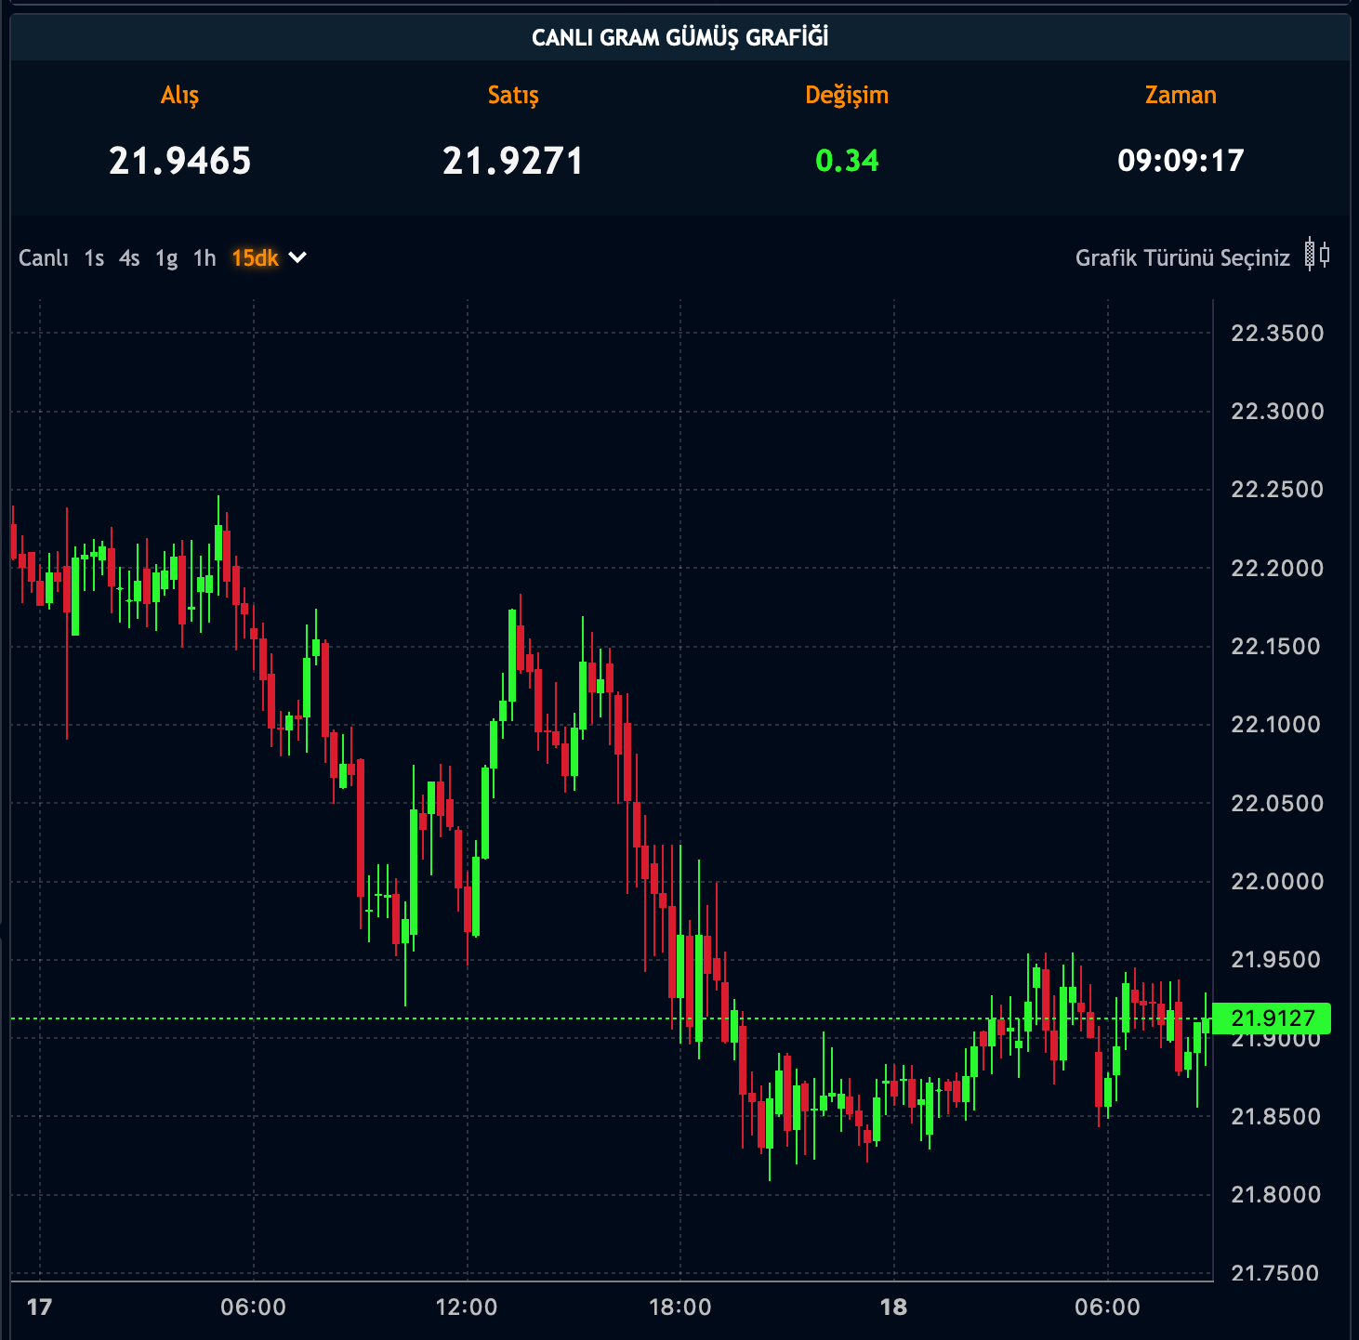Click the 21.7500 price axis label
Image resolution: width=1359 pixels, height=1340 pixels.
(1275, 1272)
